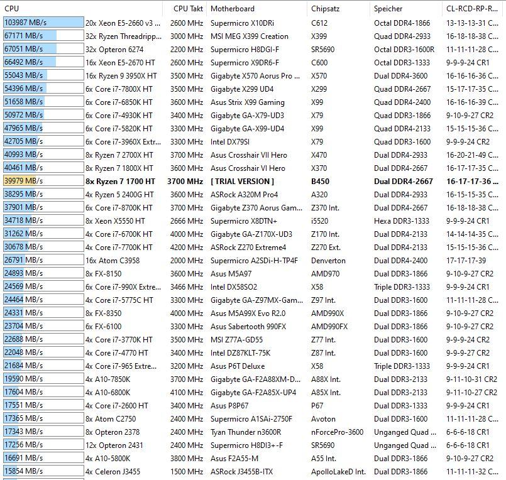
Task: Click the 9-11-10-31 CR2 timing cell
Action: click(471, 380)
